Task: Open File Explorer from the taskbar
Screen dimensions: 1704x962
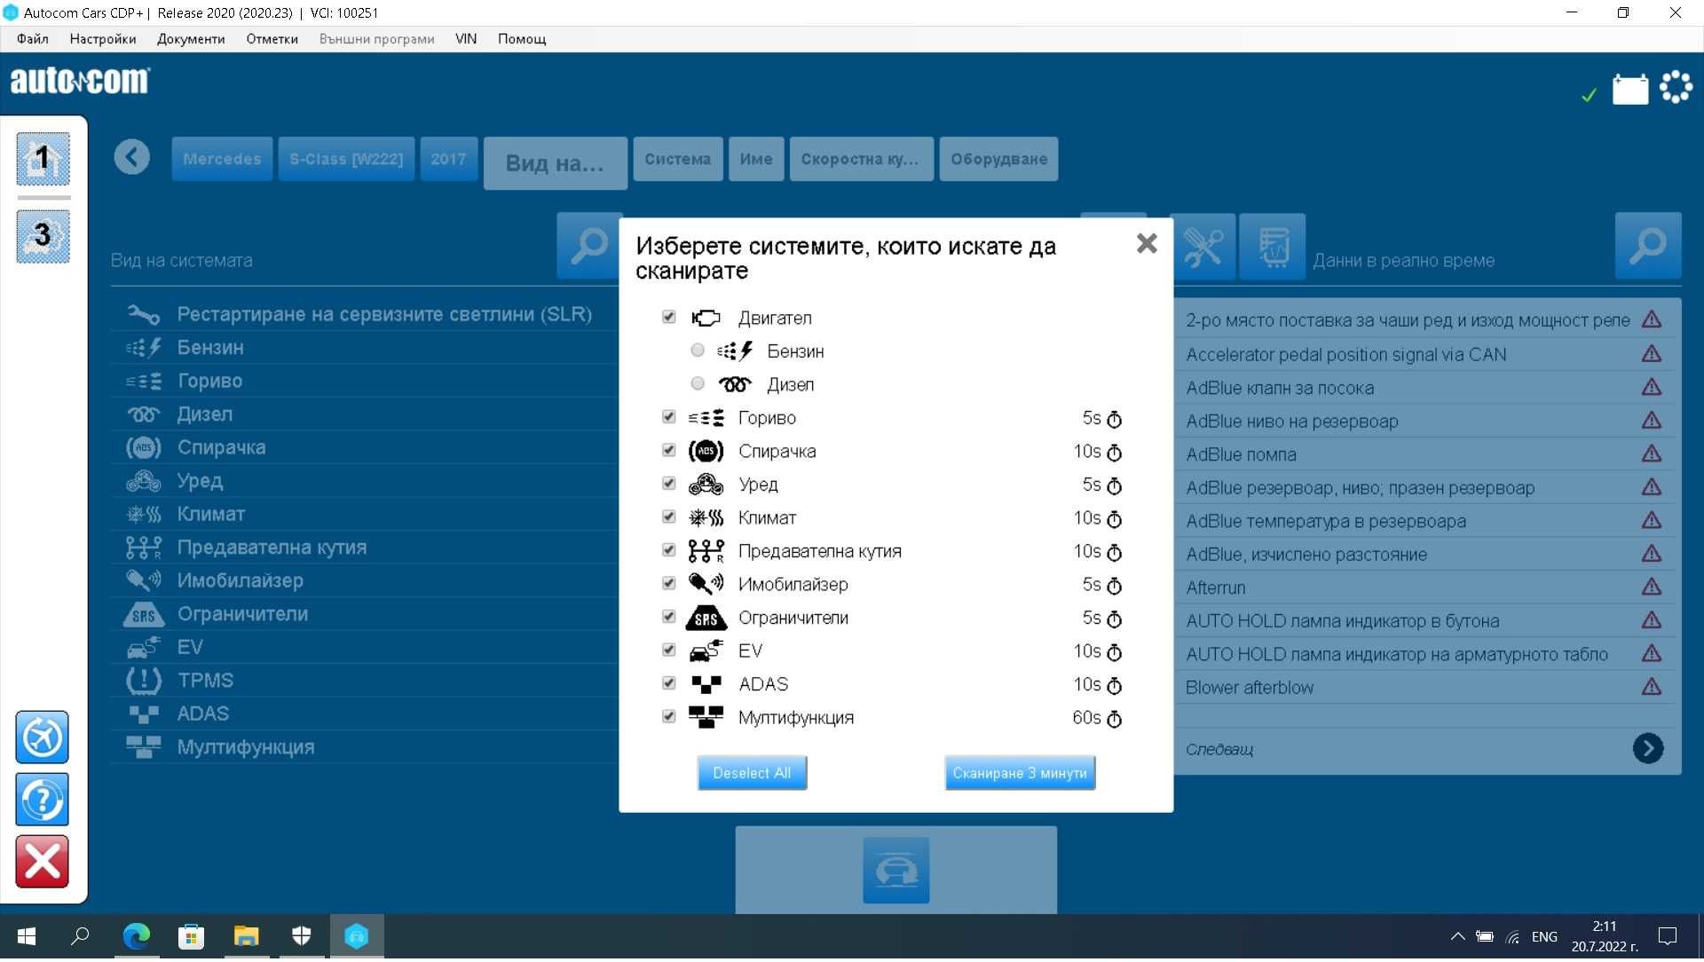Action: [x=246, y=938]
